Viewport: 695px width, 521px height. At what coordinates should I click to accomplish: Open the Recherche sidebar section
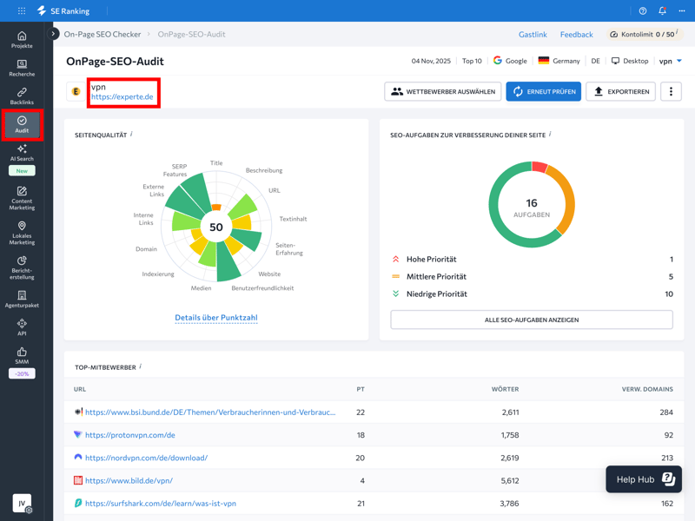22,68
